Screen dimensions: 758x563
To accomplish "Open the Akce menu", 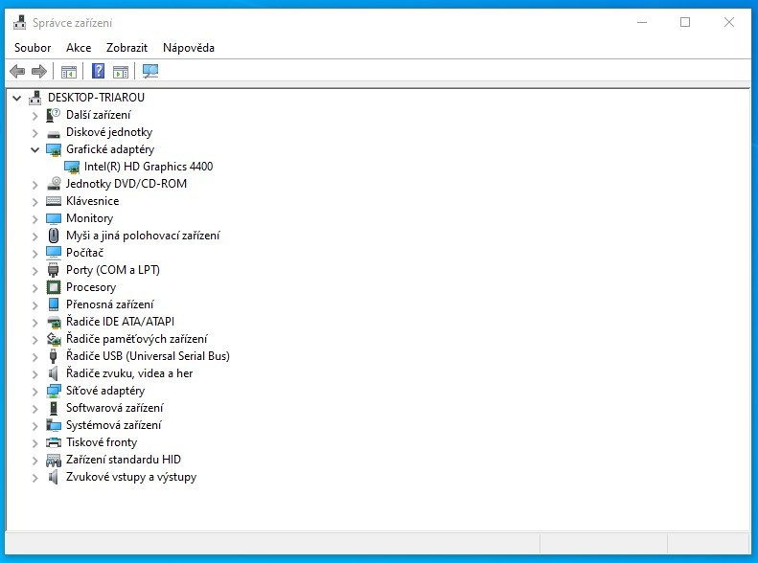I will click(79, 48).
